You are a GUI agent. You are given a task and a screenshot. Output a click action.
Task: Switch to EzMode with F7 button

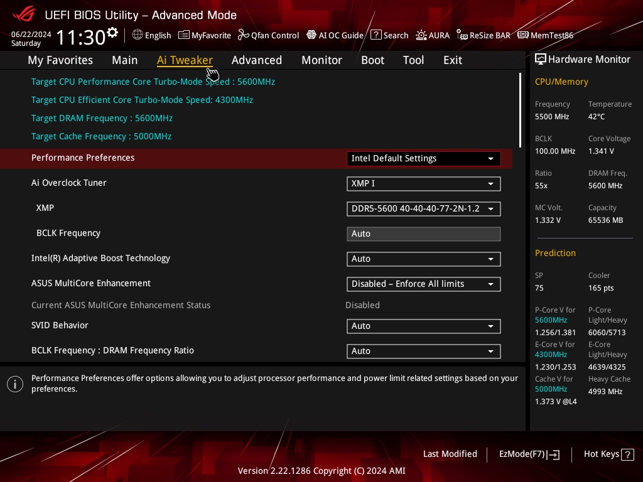click(529, 454)
